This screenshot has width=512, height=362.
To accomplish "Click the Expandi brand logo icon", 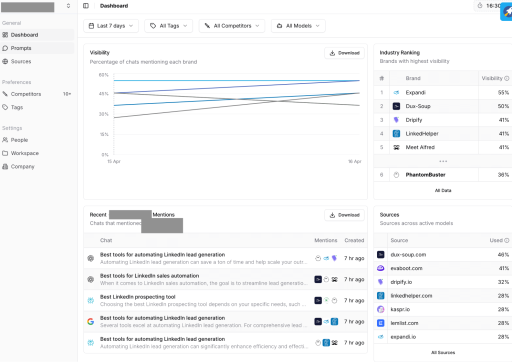I will click(396, 92).
